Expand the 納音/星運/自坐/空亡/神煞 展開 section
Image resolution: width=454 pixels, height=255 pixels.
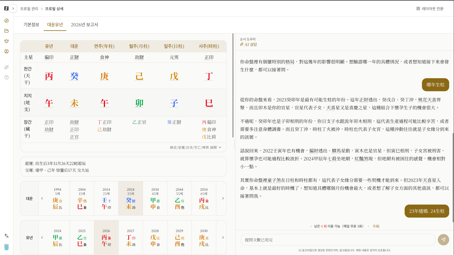(196, 147)
